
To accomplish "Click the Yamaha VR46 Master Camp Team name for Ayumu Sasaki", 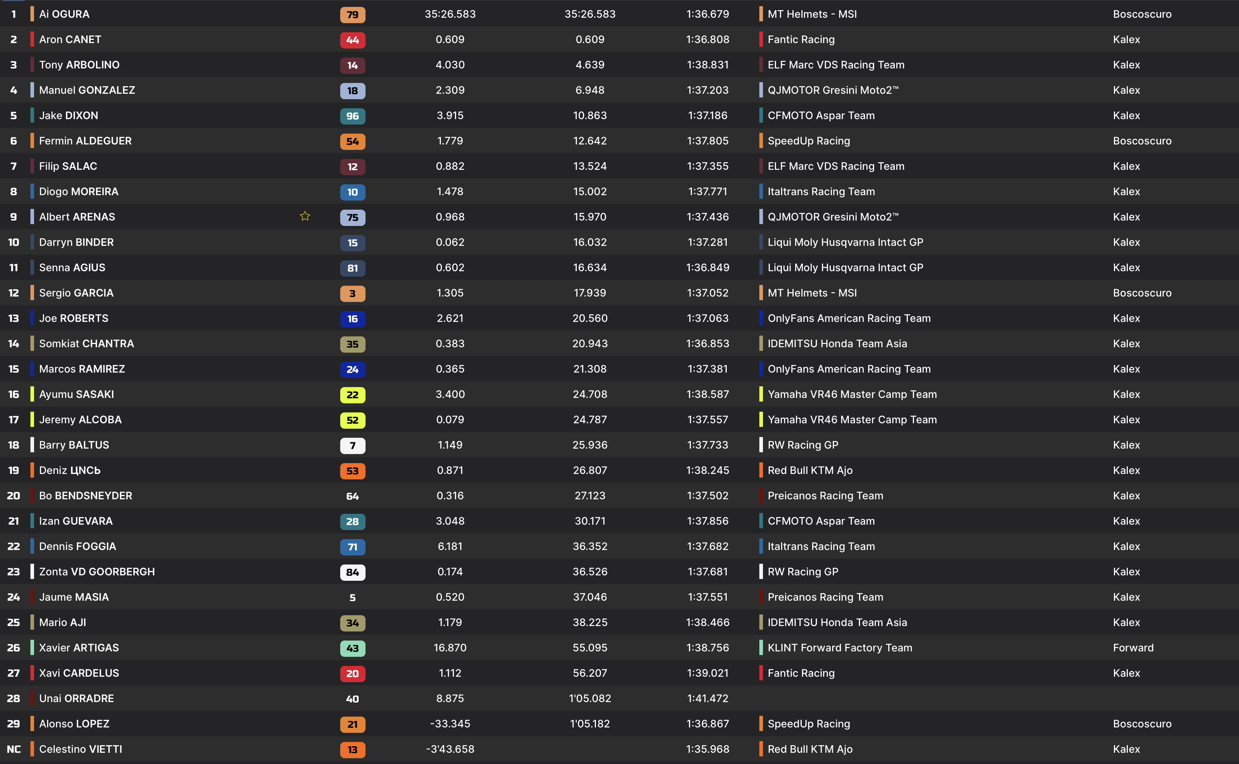I will pos(852,394).
